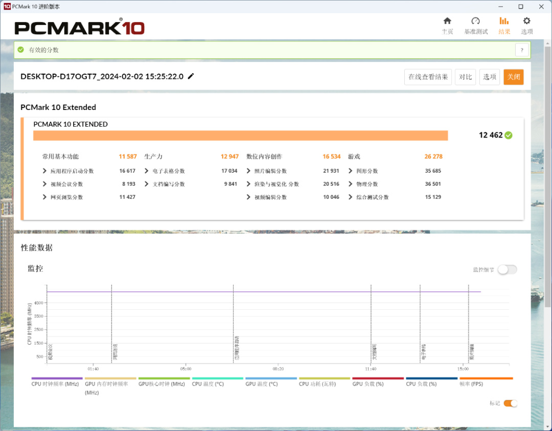Image resolution: width=552 pixels, height=431 pixels.
Task: Click PCMark 10 app icon in title bar
Action: 7,6
